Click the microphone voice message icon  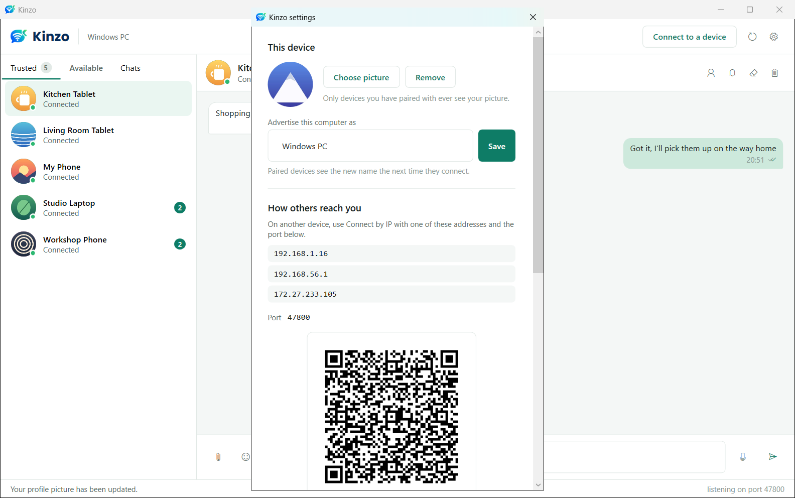(743, 457)
